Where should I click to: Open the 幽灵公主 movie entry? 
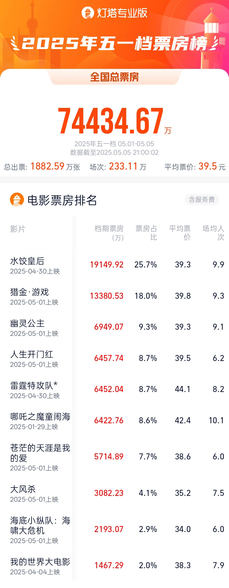coord(27,323)
